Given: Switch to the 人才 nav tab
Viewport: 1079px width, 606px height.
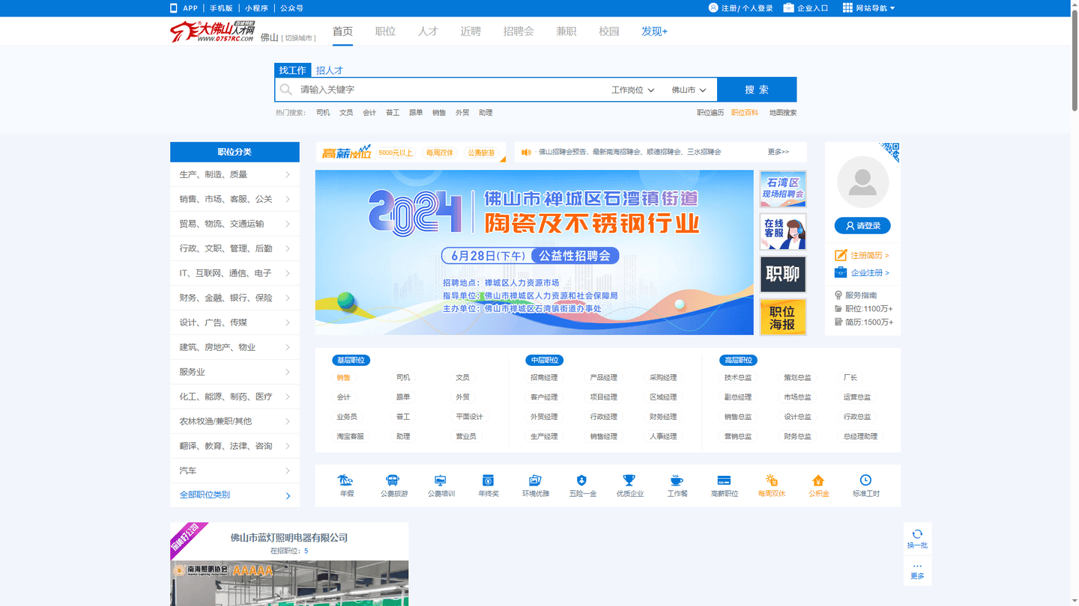Looking at the screenshot, I should coord(428,31).
